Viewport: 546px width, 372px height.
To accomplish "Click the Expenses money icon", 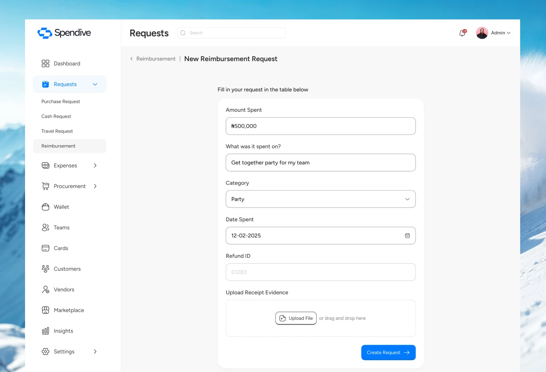I will [46, 165].
